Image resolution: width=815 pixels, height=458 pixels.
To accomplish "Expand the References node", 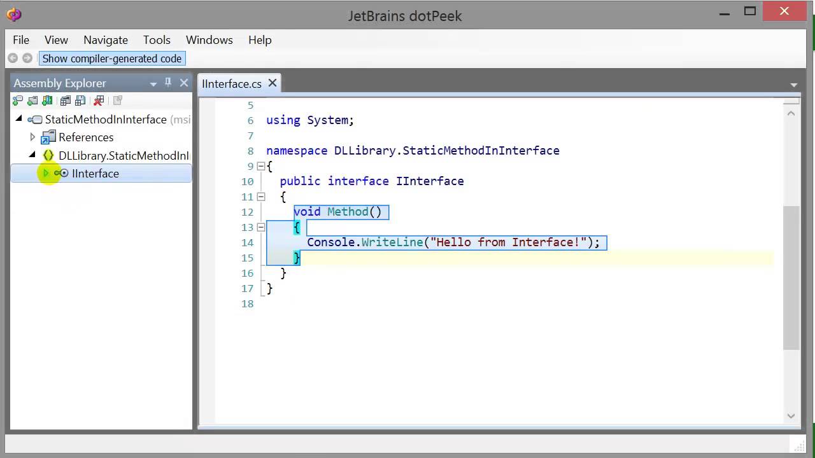I will point(32,137).
